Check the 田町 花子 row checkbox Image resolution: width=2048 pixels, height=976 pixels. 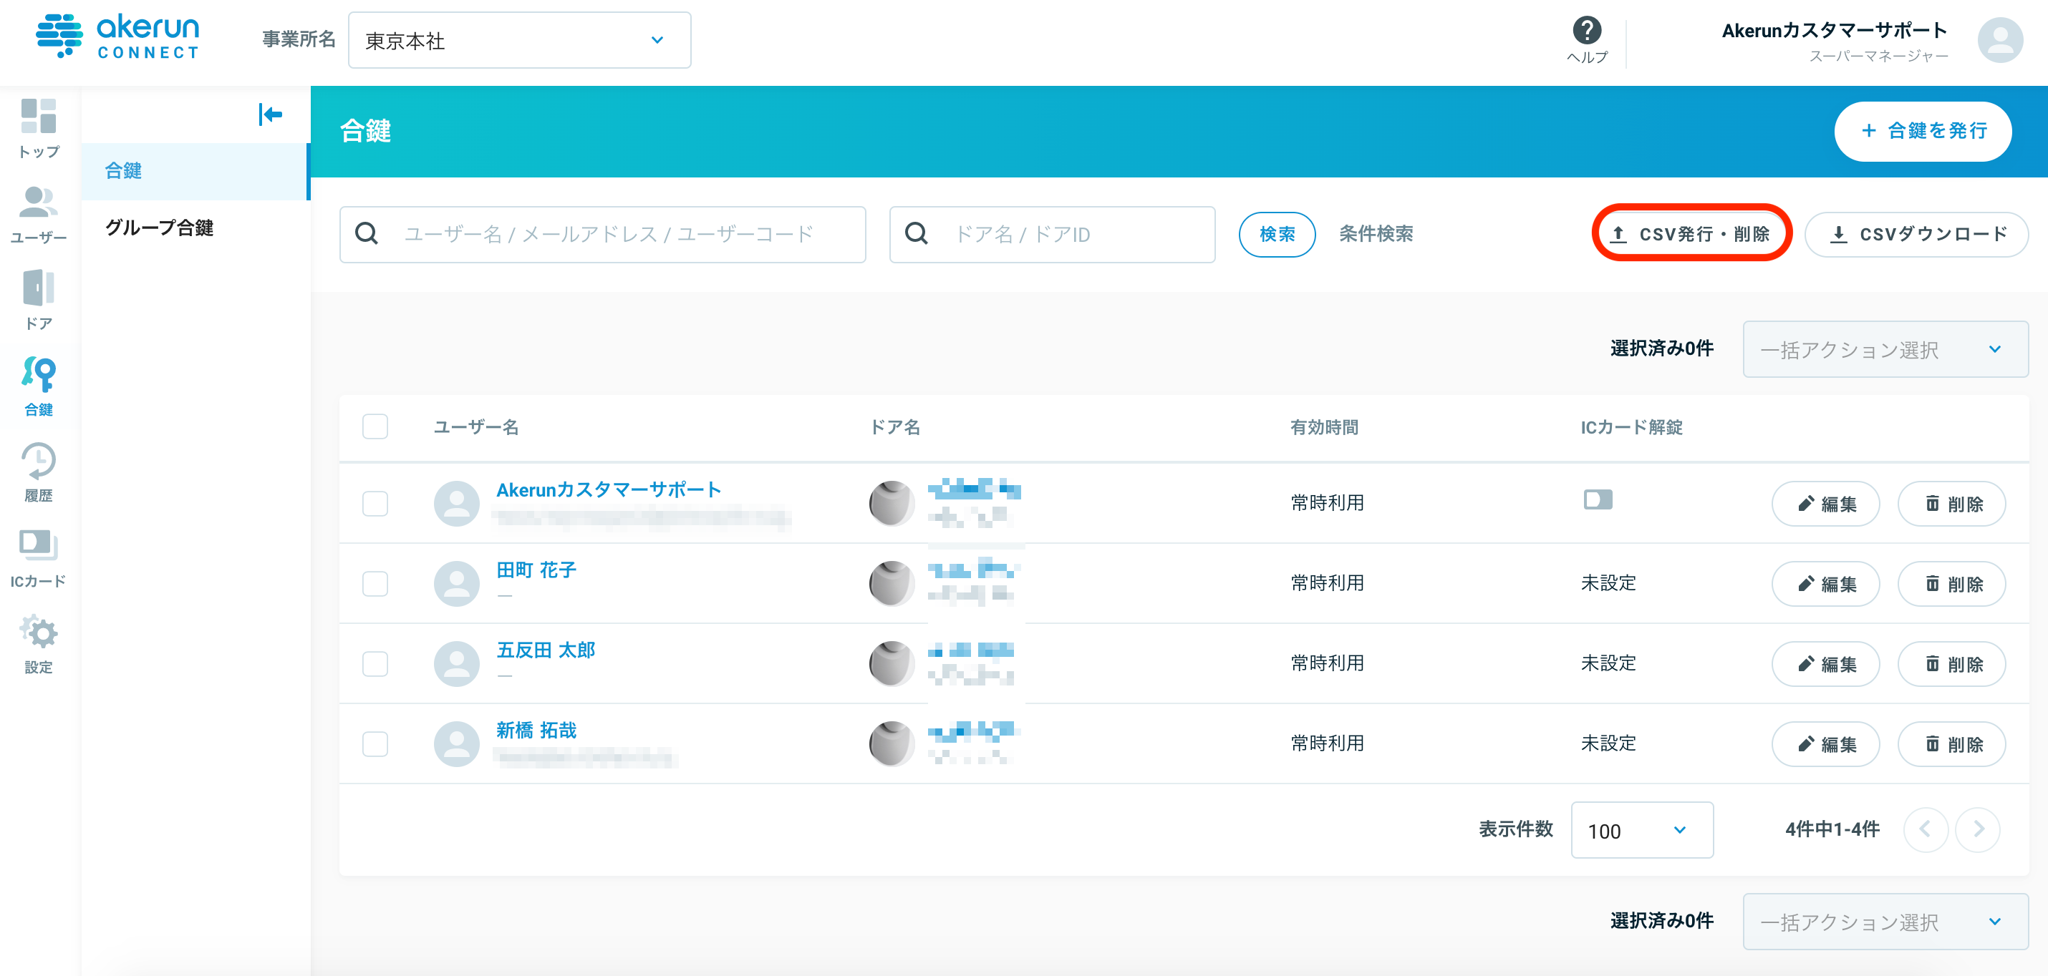coord(375,584)
